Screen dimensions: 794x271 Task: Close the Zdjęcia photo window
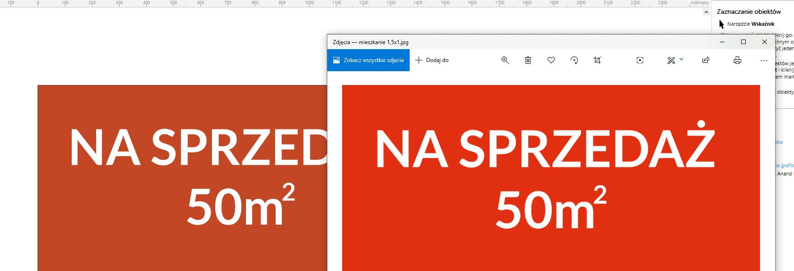[x=765, y=42]
